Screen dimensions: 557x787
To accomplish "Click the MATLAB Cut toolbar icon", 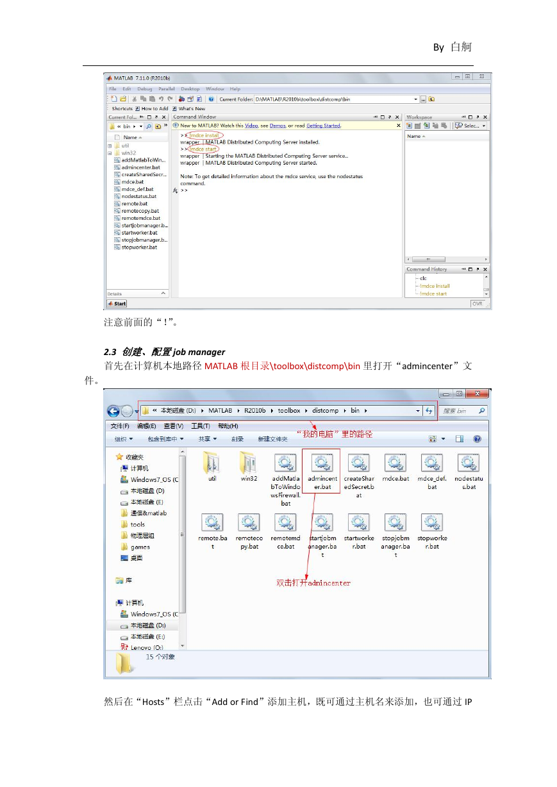I will pyautogui.click(x=135, y=99).
